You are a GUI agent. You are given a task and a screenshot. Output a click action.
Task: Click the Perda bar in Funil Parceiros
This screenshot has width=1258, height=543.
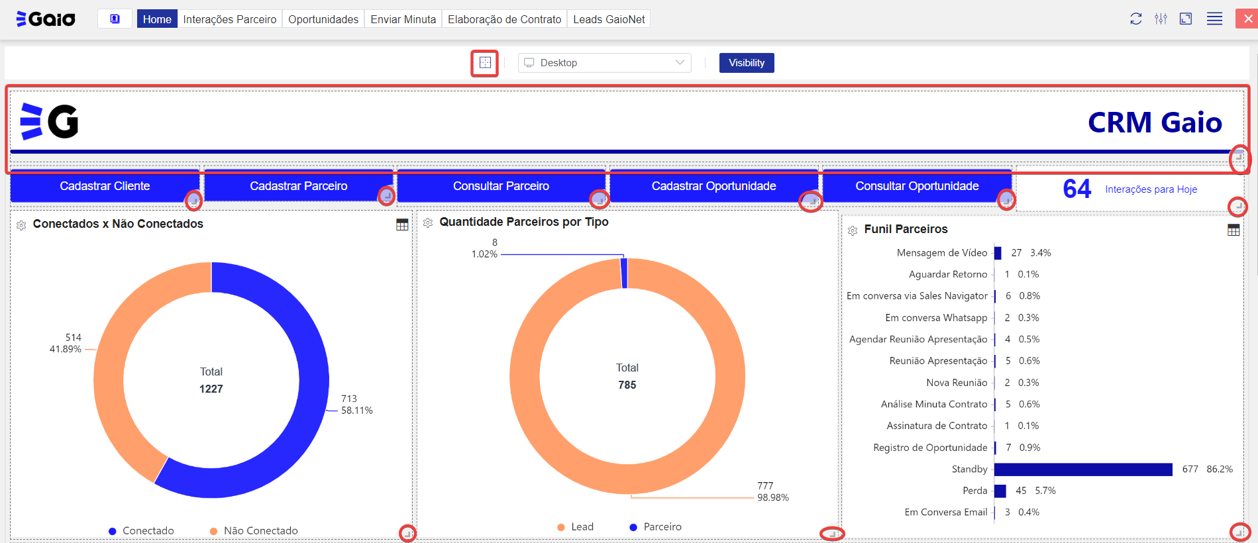(1000, 491)
